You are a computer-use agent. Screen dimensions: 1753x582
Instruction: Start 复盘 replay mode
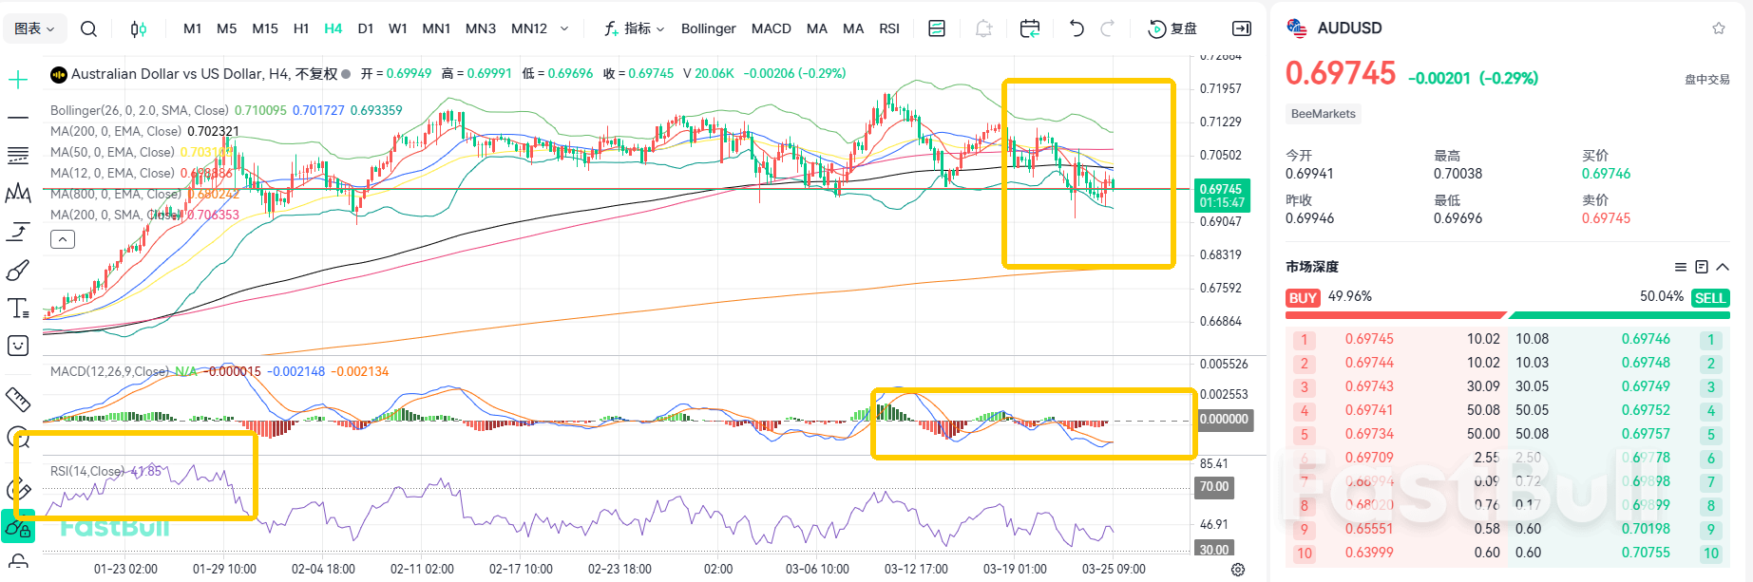pyautogui.click(x=1172, y=28)
